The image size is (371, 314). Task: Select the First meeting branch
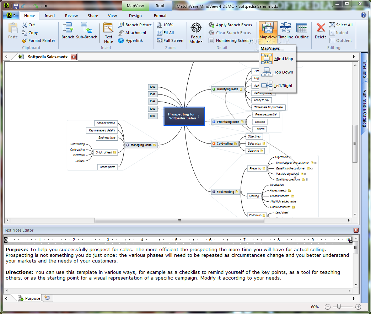coord(226,192)
